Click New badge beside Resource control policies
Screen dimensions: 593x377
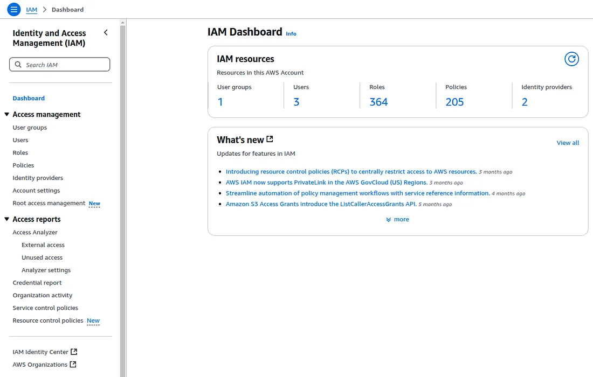(93, 320)
